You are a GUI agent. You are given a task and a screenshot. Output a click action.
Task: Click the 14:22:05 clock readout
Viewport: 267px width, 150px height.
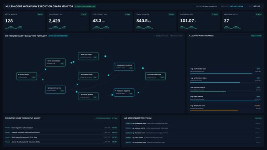[256, 7]
